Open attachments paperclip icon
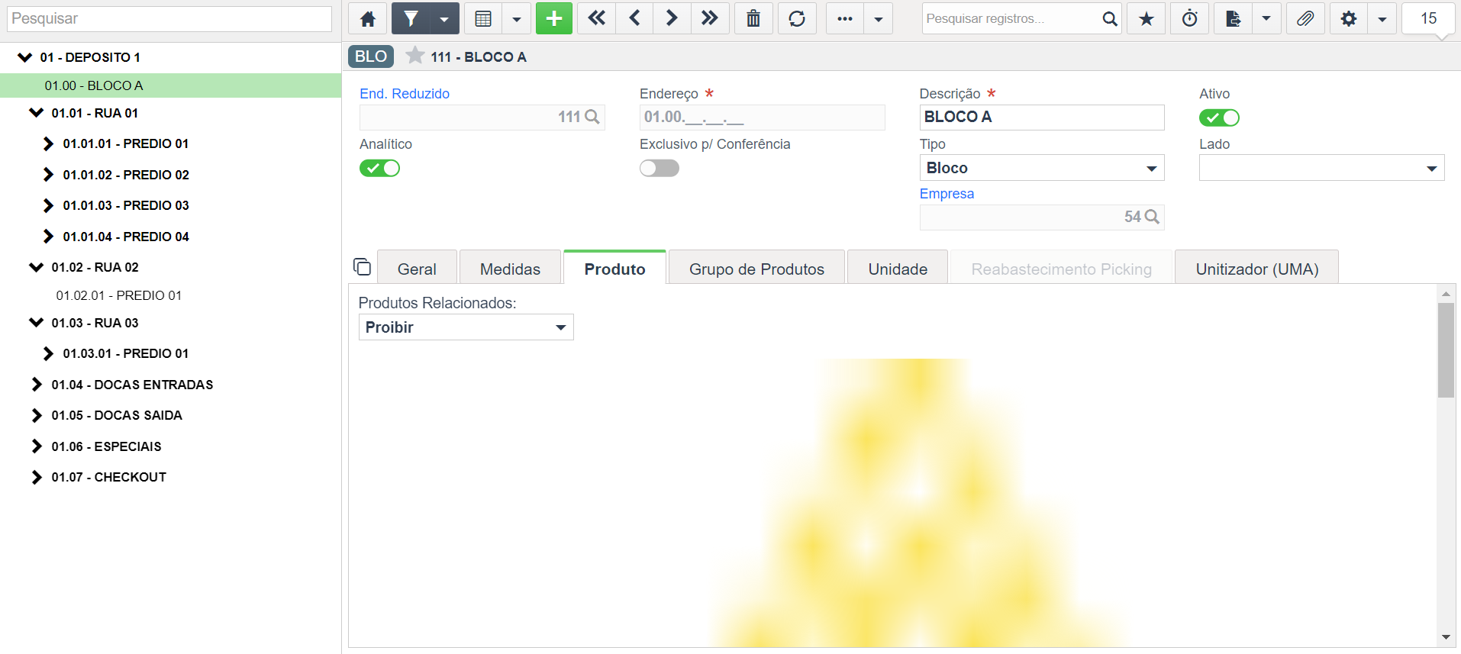Viewport: 1461px width, 654px height. tap(1305, 18)
